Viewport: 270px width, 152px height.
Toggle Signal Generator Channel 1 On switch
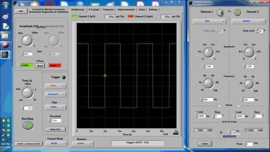(x=220, y=13)
